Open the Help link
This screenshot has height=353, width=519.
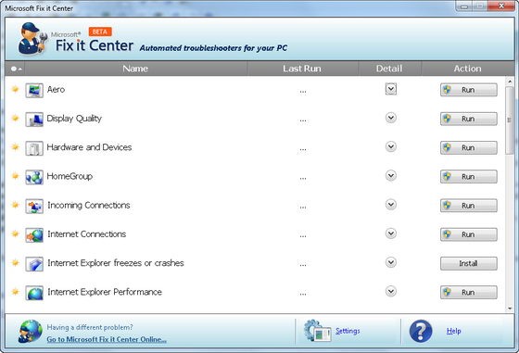point(453,331)
